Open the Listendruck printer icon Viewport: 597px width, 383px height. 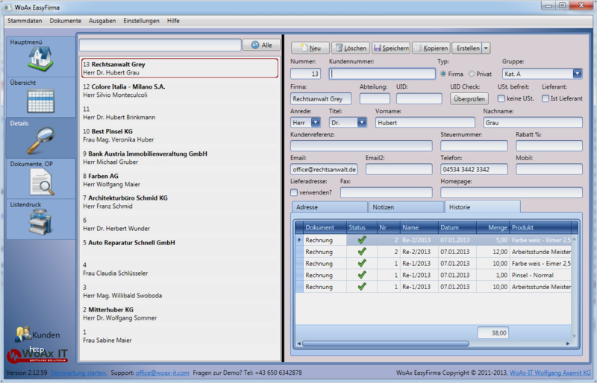coord(40,222)
